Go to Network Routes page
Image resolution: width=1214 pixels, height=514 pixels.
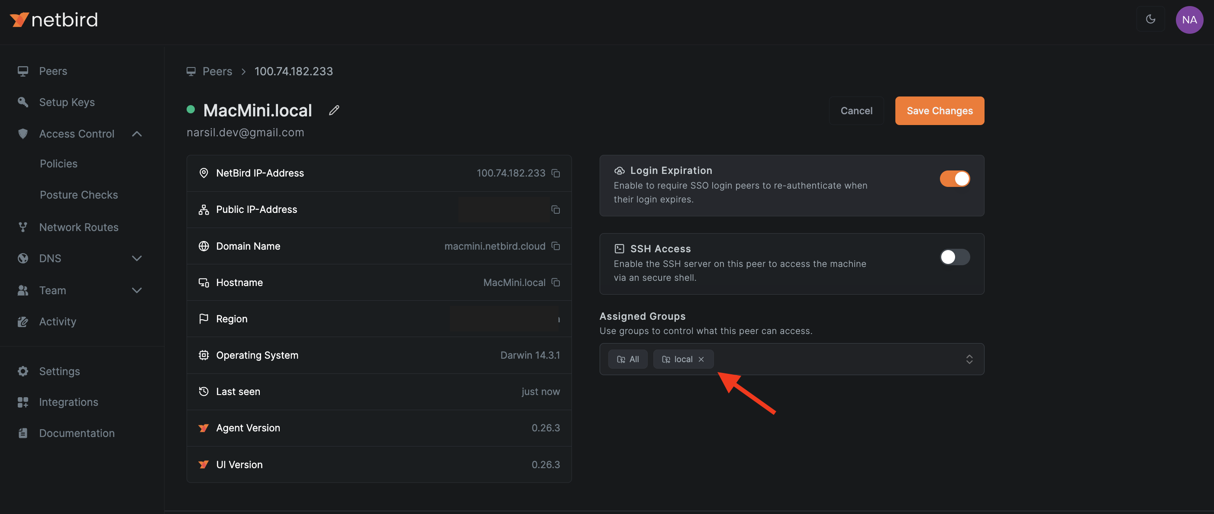(x=78, y=227)
